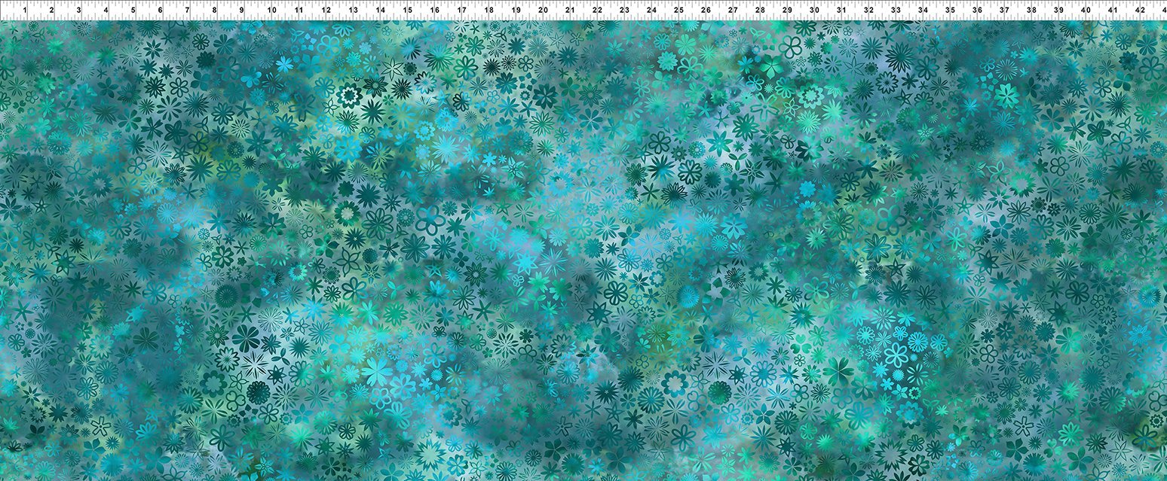Click the number 1 on the ruler
Image resolution: width=1167 pixels, height=481 pixels.
pos(25,11)
